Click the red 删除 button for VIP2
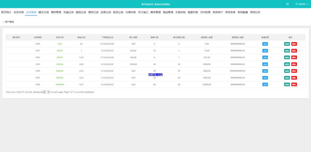 pyautogui.click(x=294, y=57)
